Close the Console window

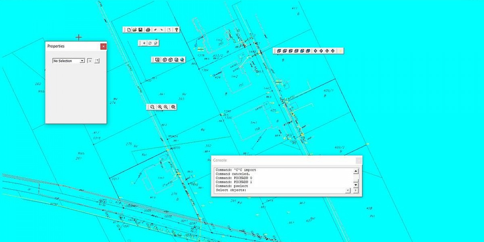(x=358, y=161)
